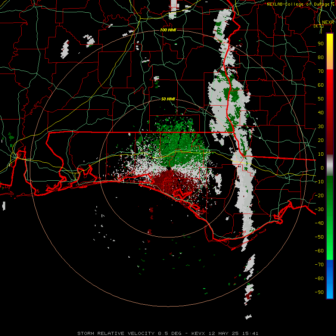Click the yellow top segment of velocity scale
336x336 pixels.
click(x=330, y=52)
